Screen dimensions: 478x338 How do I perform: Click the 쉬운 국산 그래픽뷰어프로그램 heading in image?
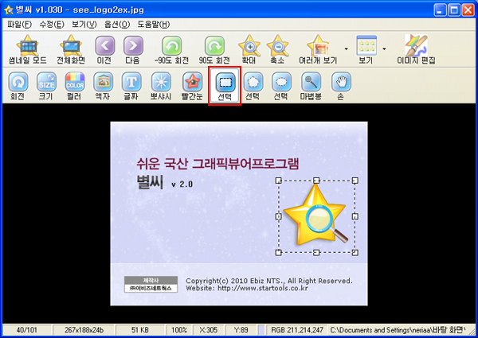point(217,164)
